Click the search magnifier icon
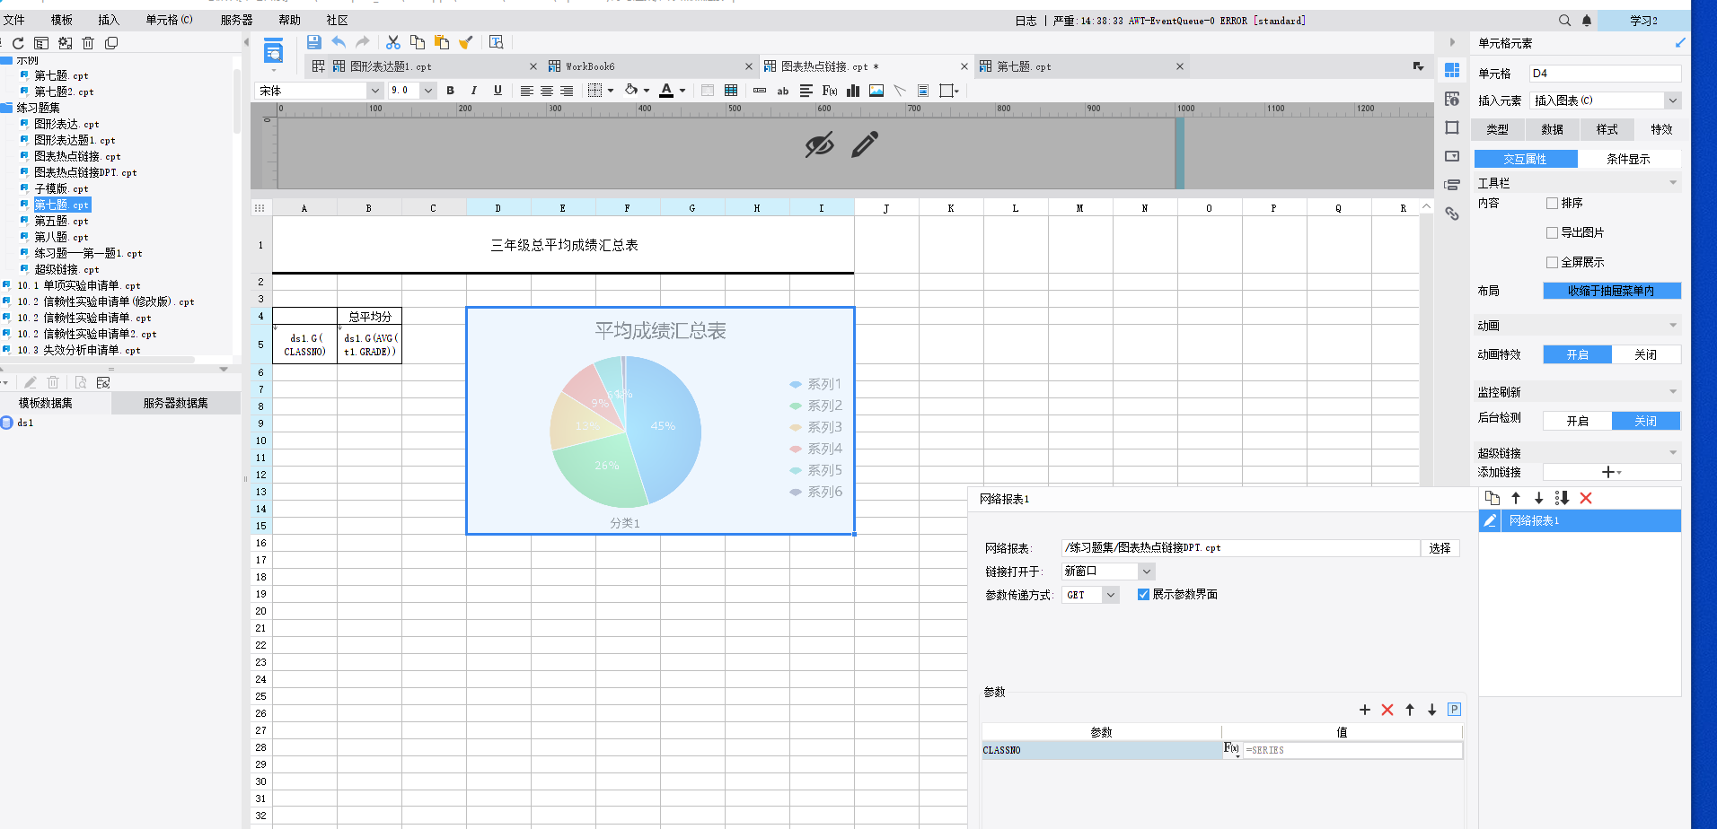This screenshot has height=829, width=1717. [x=1565, y=20]
